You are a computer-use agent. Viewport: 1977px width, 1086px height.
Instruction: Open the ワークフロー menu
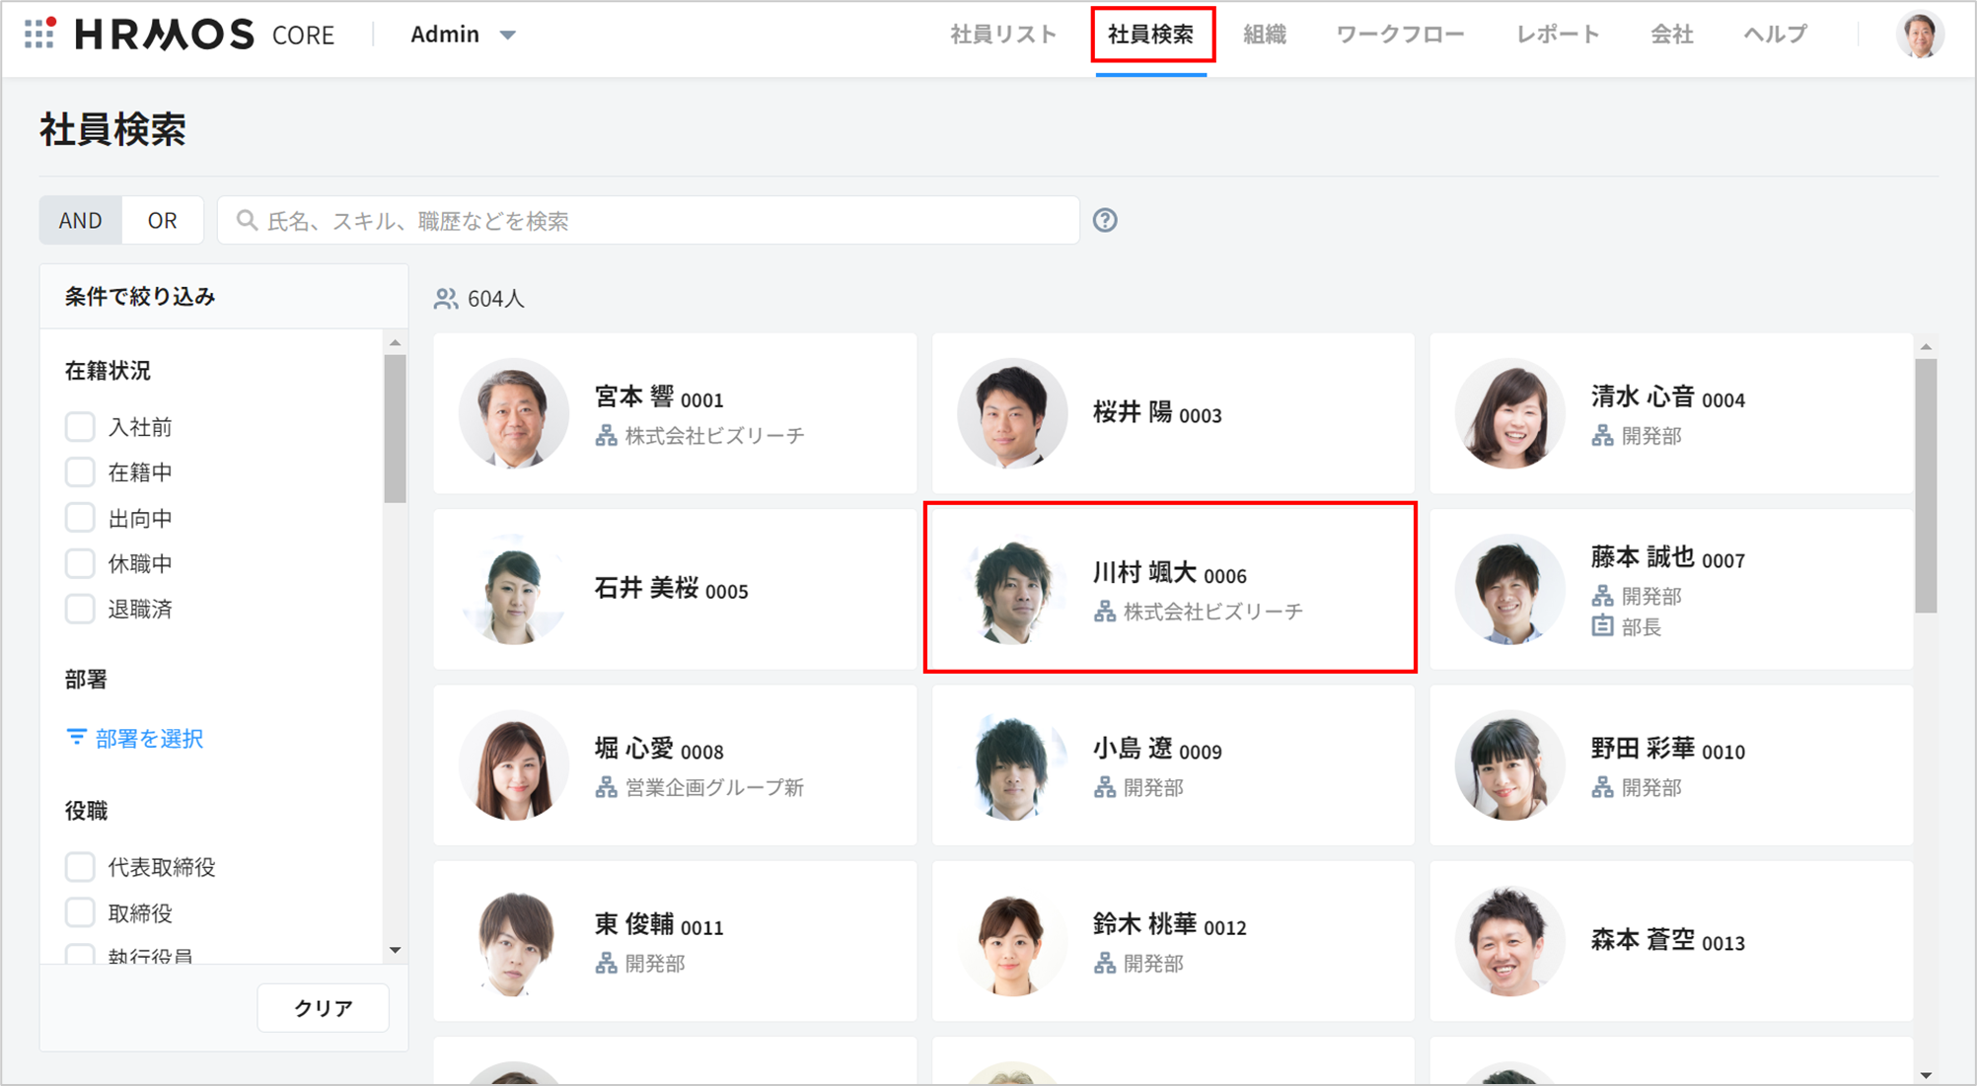(1400, 35)
